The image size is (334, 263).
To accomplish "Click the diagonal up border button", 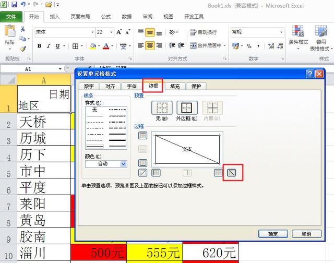I will (x=142, y=173).
